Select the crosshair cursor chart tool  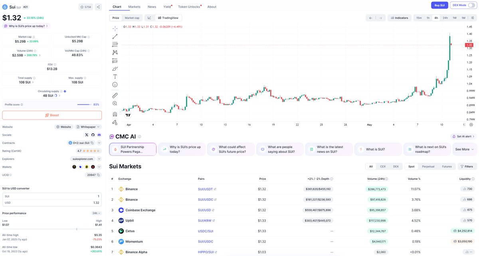click(x=115, y=28)
